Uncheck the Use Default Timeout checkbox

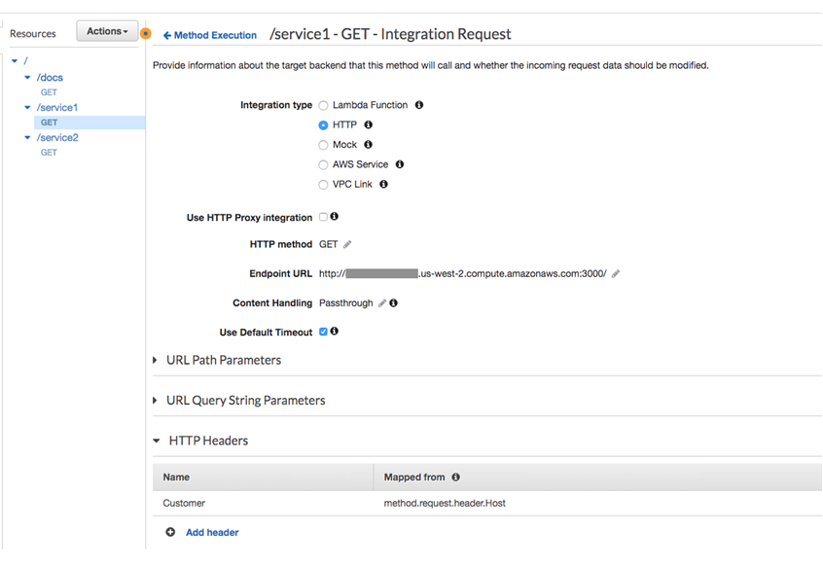pos(324,332)
